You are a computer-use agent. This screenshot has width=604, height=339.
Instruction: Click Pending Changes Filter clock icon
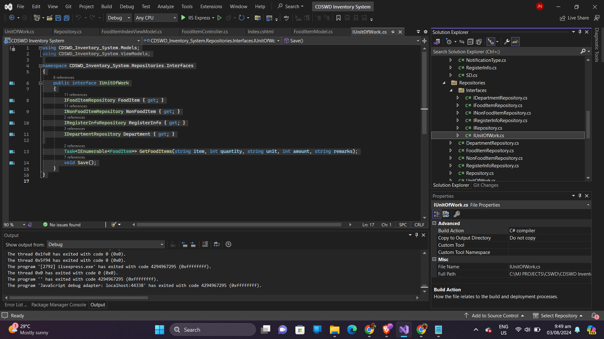point(449,41)
